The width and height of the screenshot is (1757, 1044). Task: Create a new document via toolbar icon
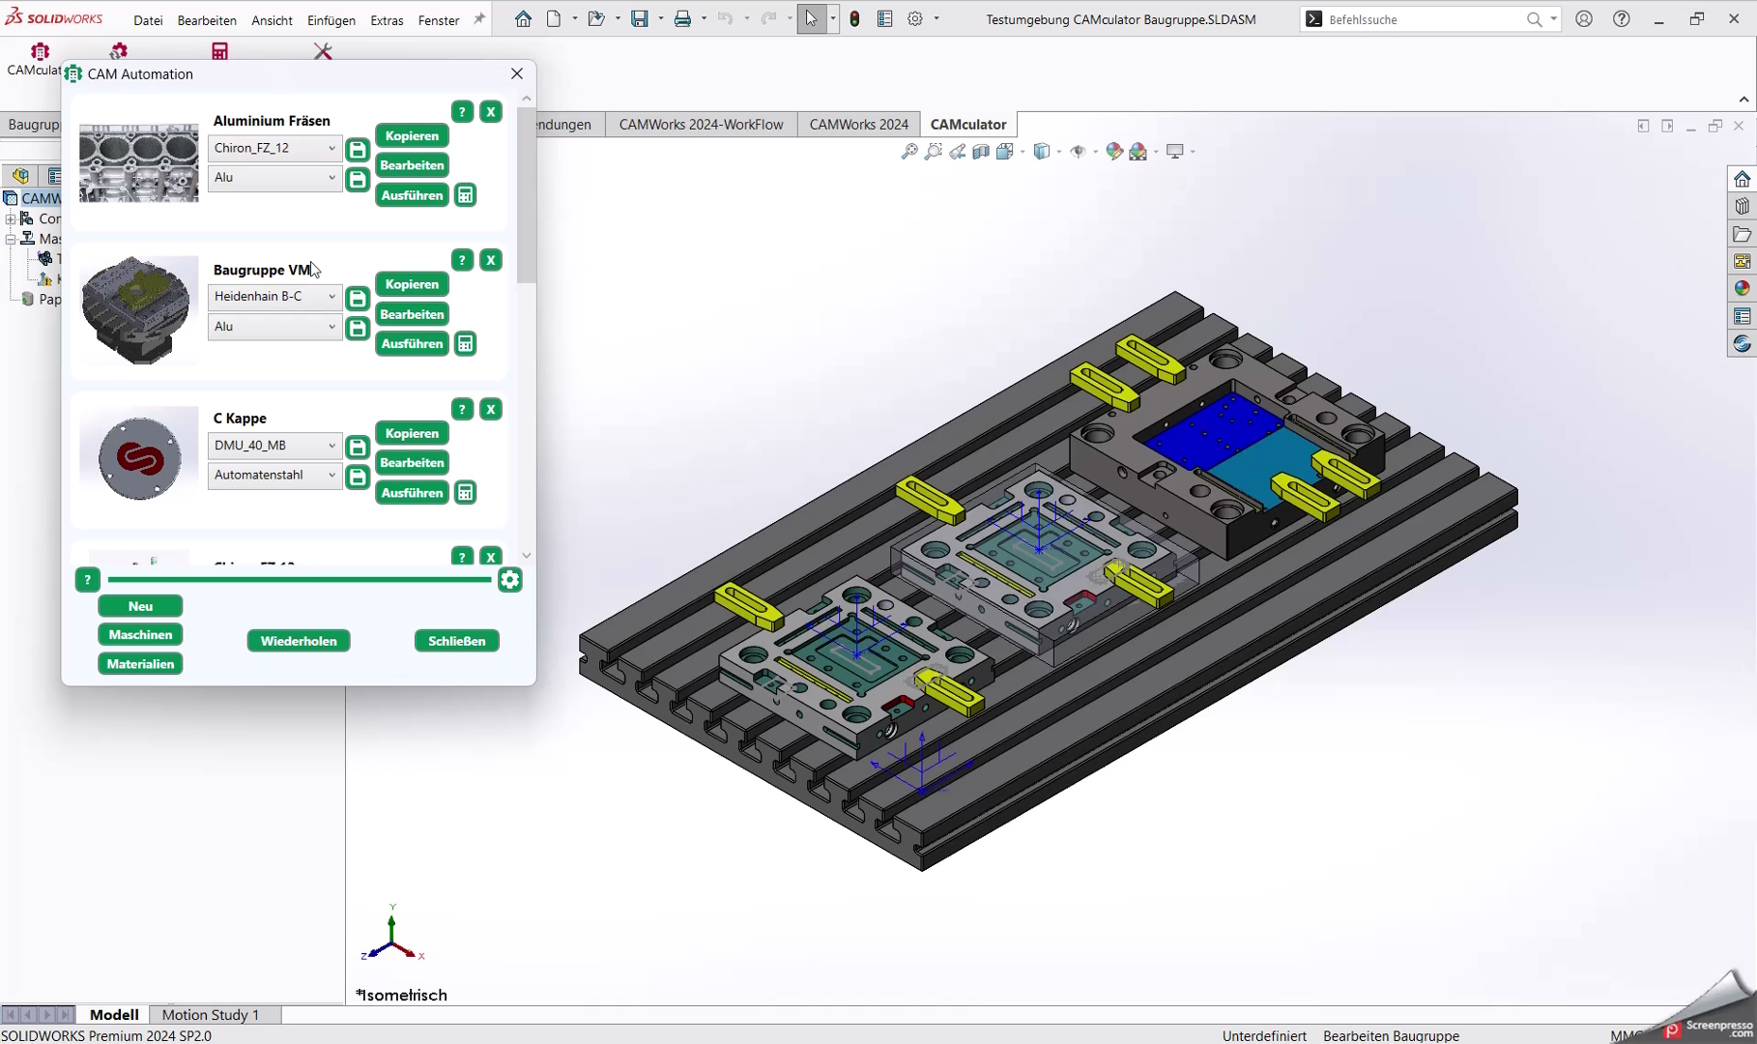click(x=554, y=19)
